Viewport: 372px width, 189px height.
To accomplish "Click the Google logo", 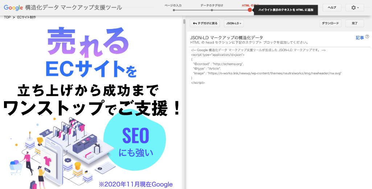I will tap(13, 8).
